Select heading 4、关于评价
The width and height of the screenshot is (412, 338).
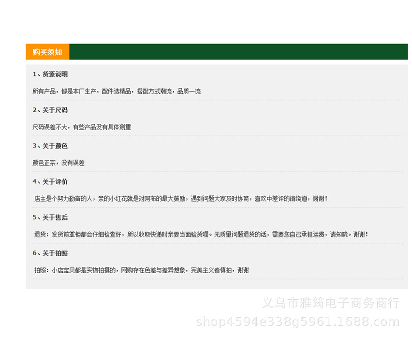click(x=50, y=182)
